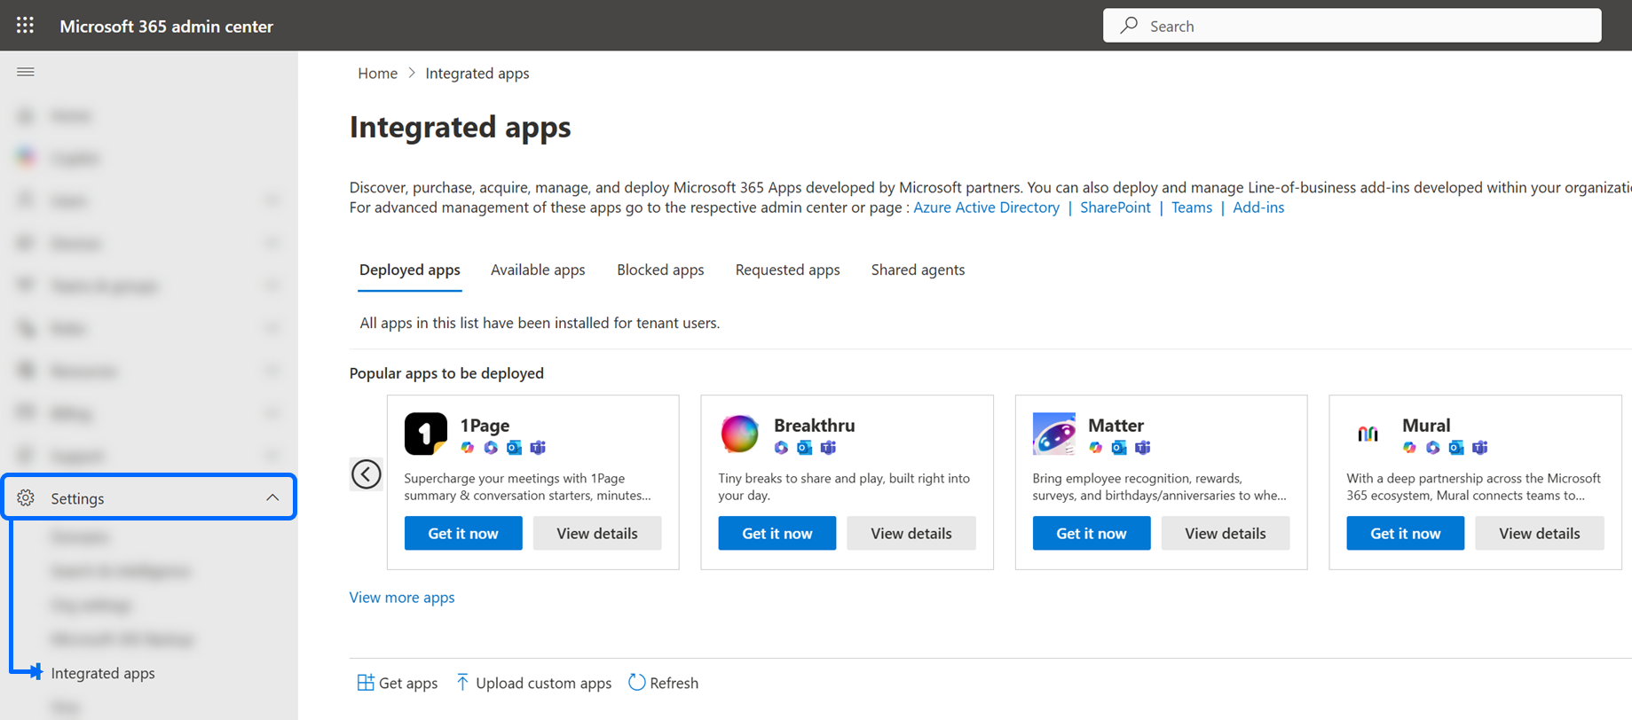This screenshot has width=1632, height=720.
Task: Get the Matter app now
Action: click(1092, 533)
